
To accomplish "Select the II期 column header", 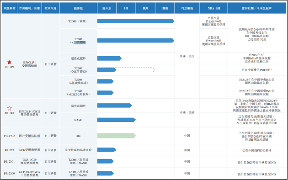I will pos(145,8).
